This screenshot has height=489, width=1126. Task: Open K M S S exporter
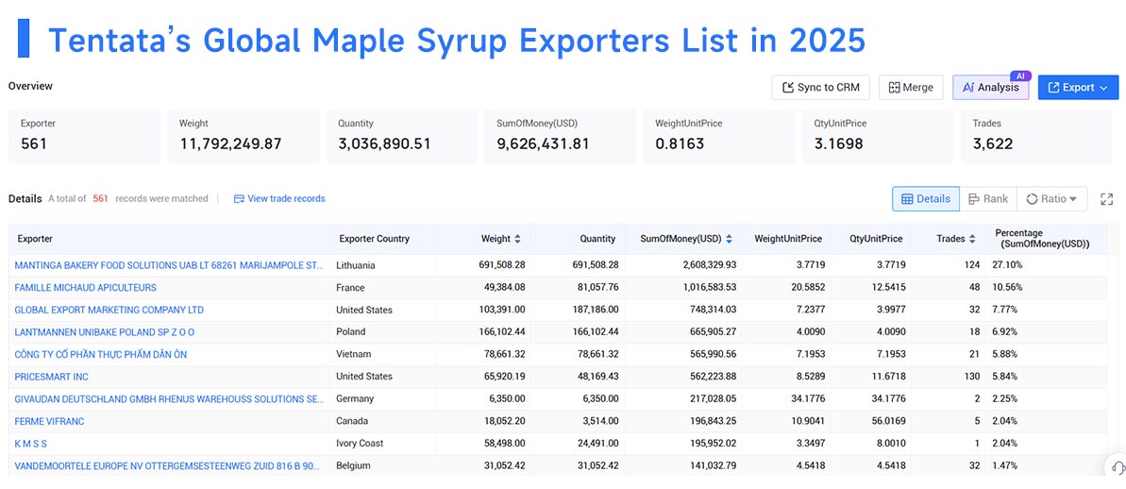pos(31,443)
